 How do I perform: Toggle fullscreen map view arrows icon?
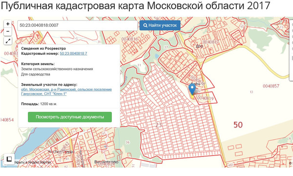[8, 41]
